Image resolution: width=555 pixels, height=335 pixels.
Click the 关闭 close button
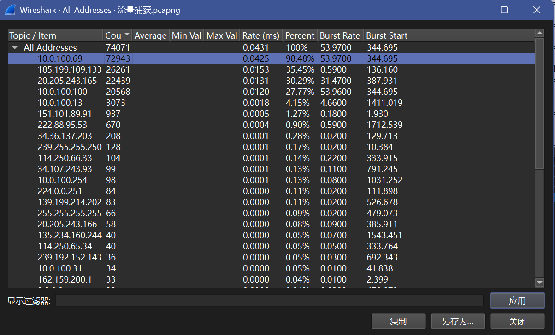click(x=517, y=321)
